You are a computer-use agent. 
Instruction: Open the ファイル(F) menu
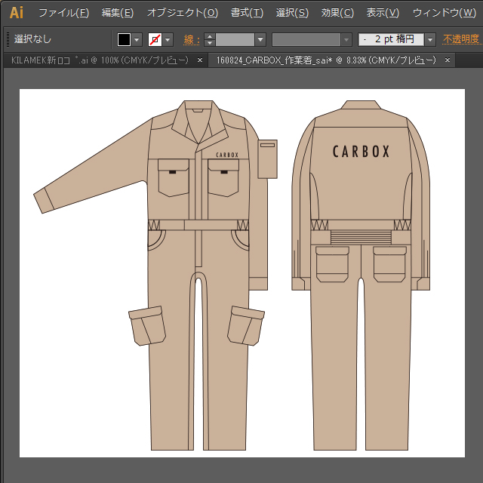point(63,13)
